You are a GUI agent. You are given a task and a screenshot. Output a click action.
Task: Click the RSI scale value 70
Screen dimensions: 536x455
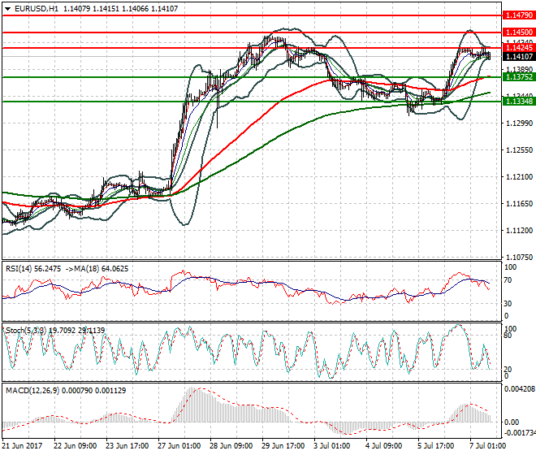pos(508,280)
